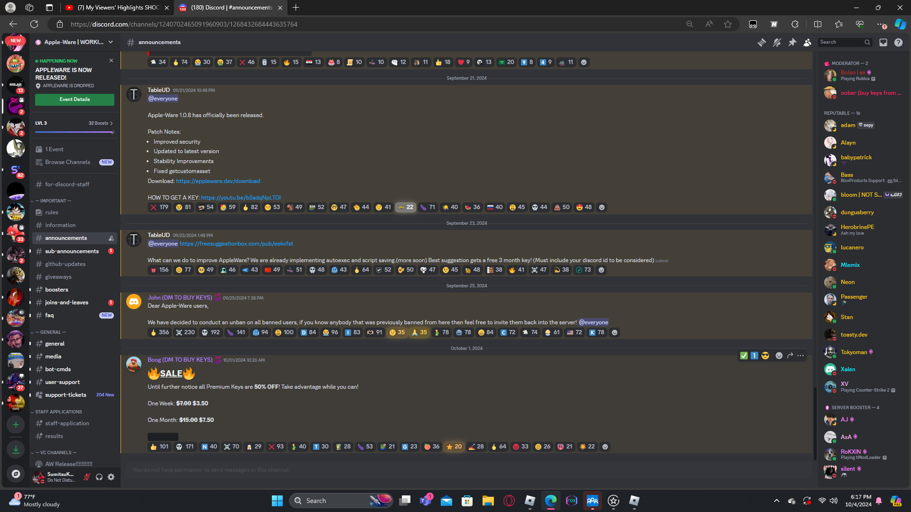Image resolution: width=911 pixels, height=512 pixels.
Task: Refresh the browser page
Action: (34, 24)
